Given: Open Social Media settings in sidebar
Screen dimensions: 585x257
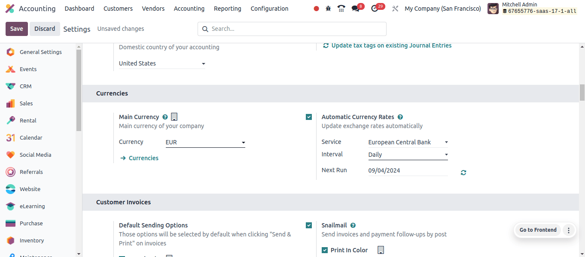Looking at the screenshot, I should [x=38, y=155].
